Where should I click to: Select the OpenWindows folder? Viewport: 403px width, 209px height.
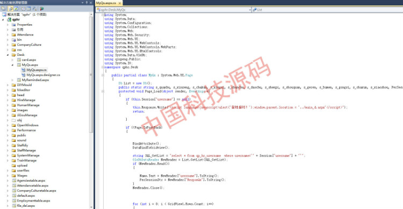[27, 125]
